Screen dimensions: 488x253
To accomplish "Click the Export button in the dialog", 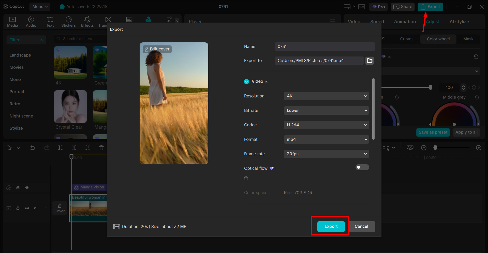I will (331, 226).
